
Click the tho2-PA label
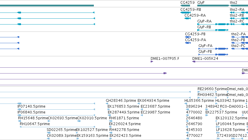click(x=238, y=34)
